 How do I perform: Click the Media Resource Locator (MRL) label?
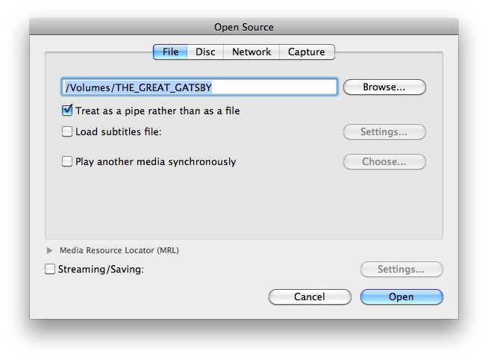(x=119, y=250)
